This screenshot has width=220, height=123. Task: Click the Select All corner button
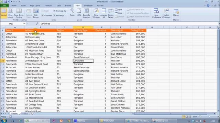[2, 27]
